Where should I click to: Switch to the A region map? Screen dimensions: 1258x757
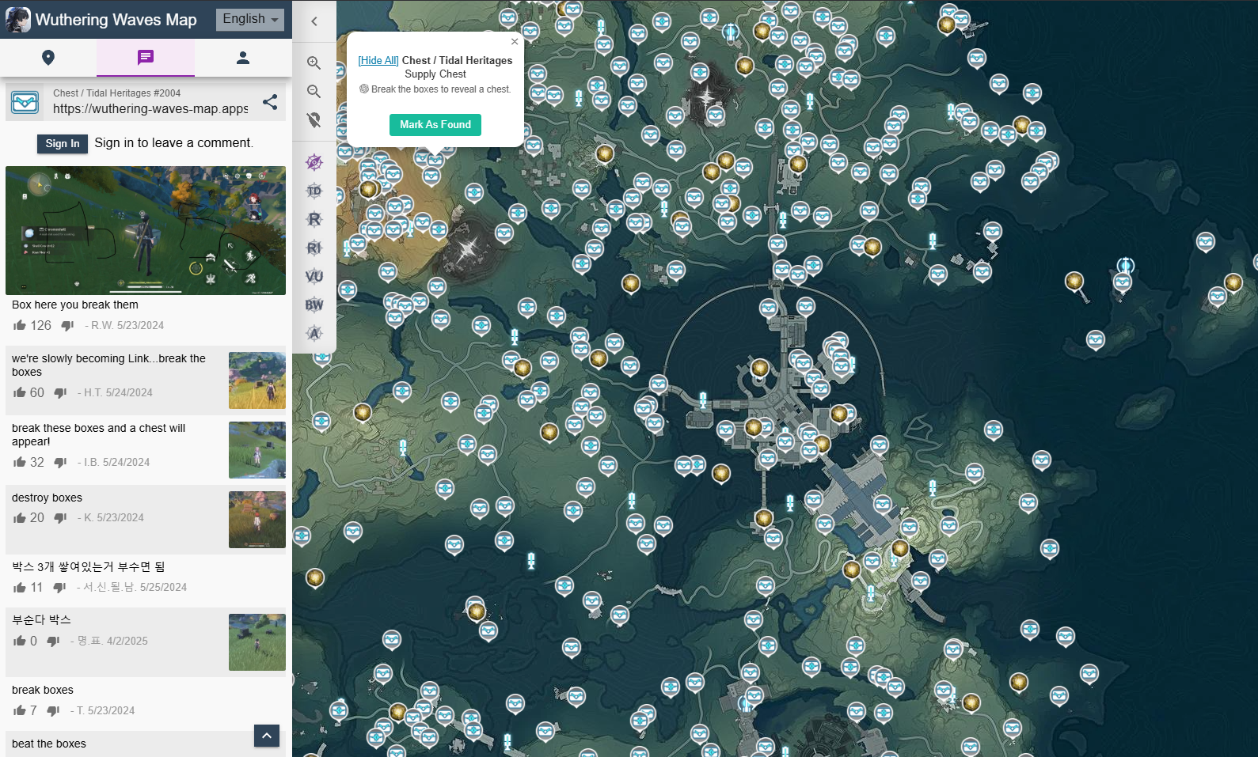coord(314,333)
